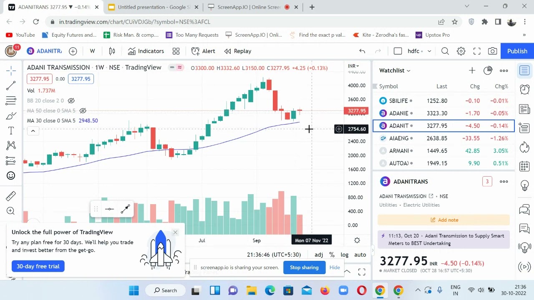Click the zoom in tool
The height and width of the screenshot is (300, 534).
[11, 211]
